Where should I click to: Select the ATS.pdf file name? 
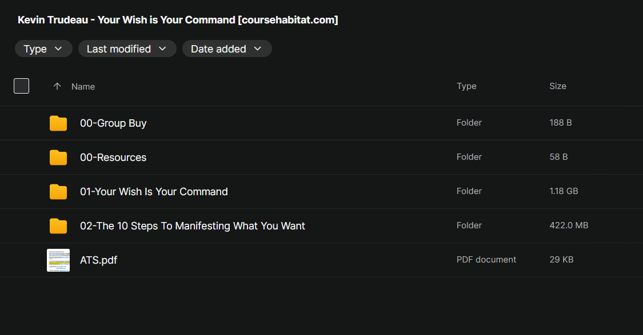click(x=99, y=260)
